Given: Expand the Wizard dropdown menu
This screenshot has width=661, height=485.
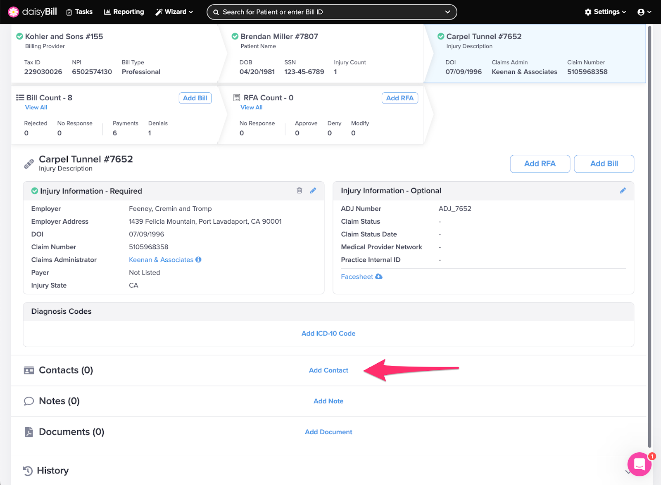Looking at the screenshot, I should (174, 12).
